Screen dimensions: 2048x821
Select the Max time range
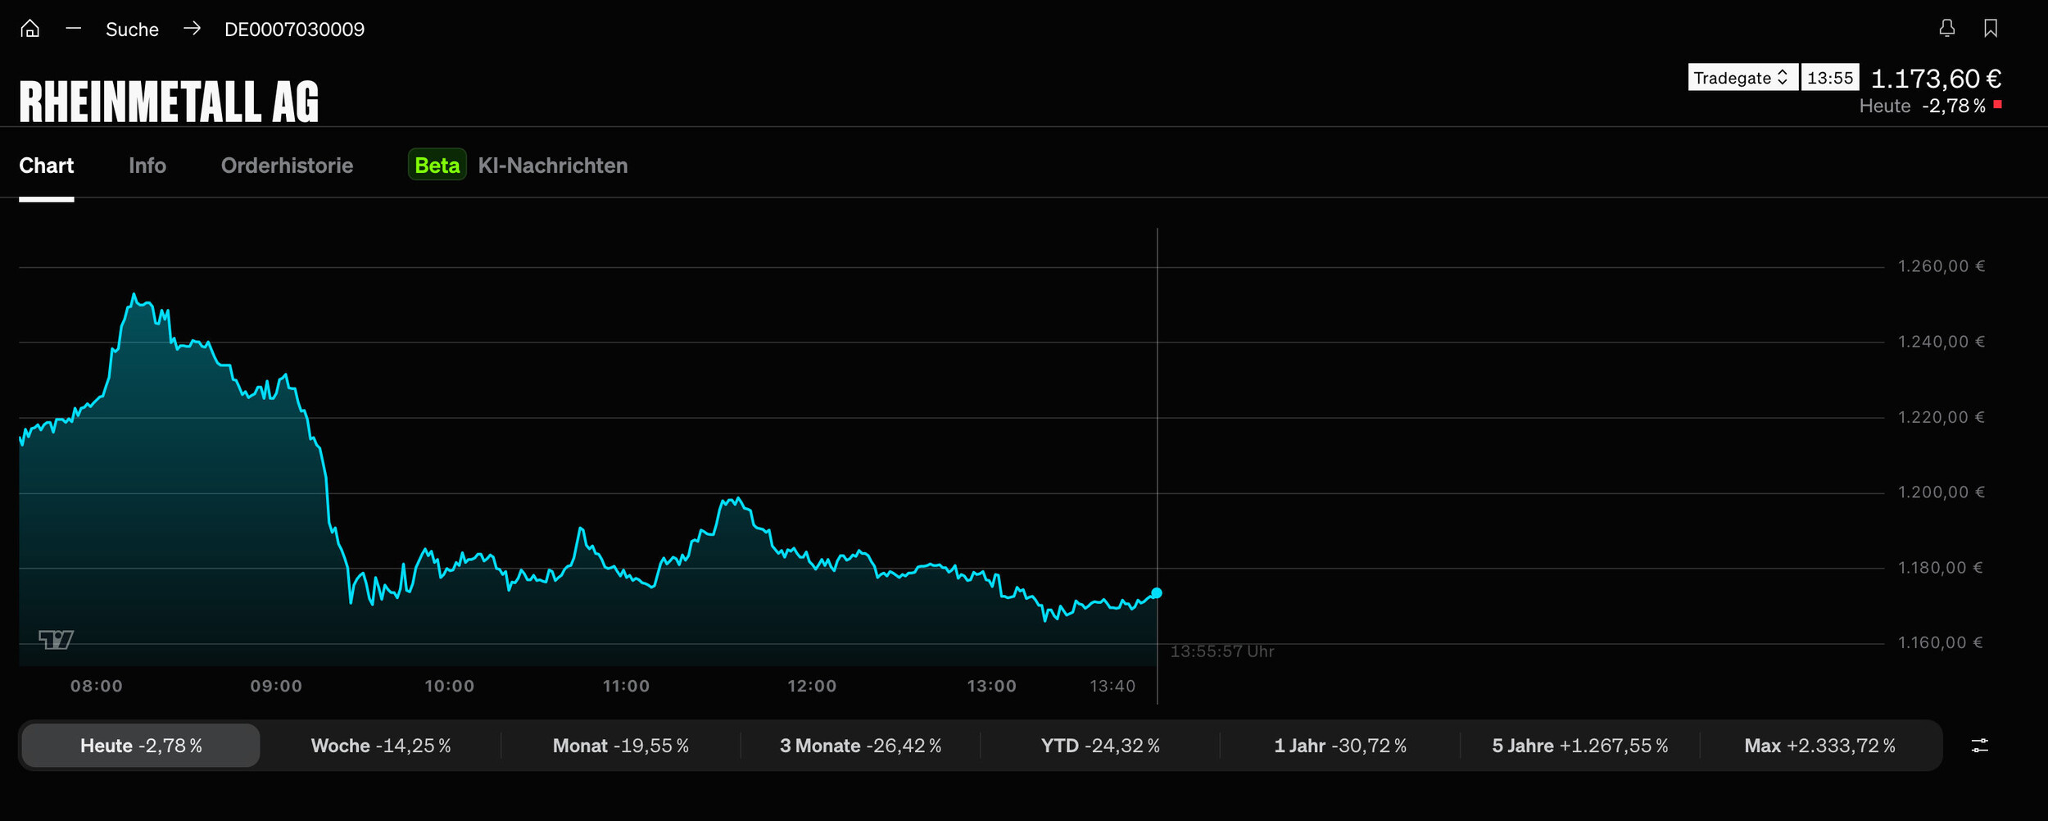1819,746
